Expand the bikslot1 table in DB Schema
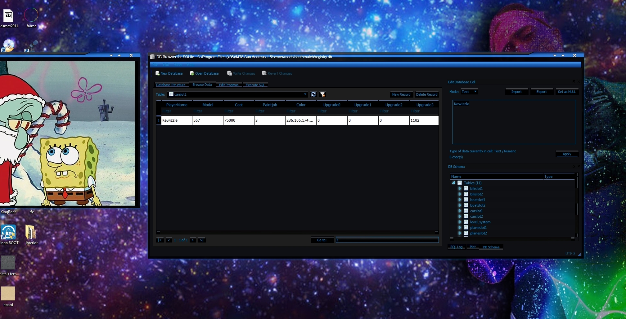626x319 pixels. 460,188
